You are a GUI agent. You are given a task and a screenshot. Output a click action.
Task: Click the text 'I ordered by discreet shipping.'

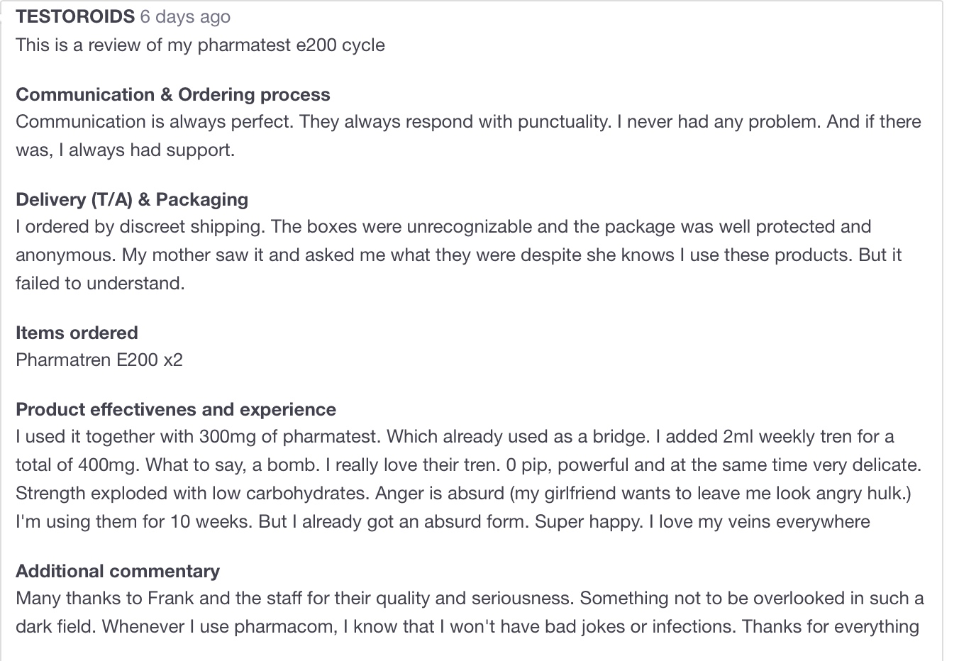pos(140,226)
